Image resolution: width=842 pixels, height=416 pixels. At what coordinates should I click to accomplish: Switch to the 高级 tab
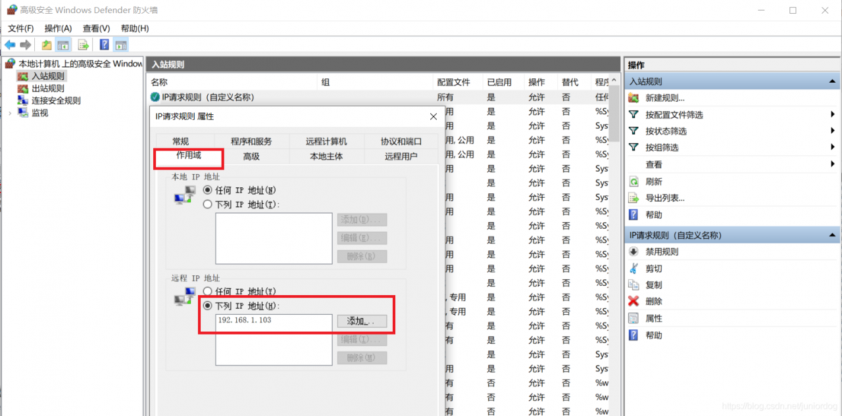pyautogui.click(x=251, y=156)
